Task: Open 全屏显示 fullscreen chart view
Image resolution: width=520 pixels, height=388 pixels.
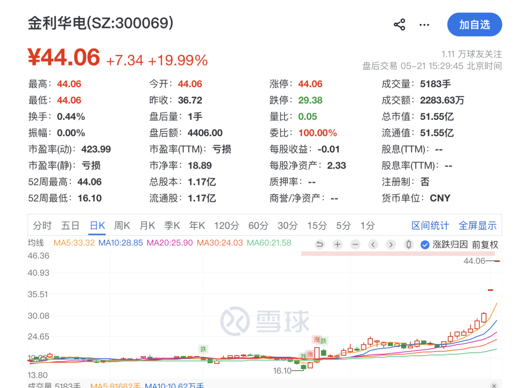Action: coord(478,225)
